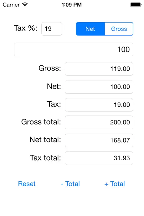Tap the Tax total field 31.93
The width and height of the screenshot is (144, 216).
coord(99,158)
